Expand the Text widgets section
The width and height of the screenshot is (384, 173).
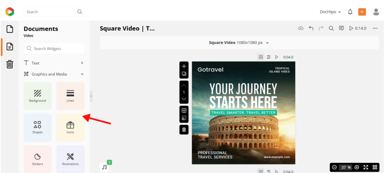point(54,63)
